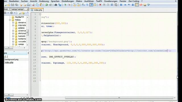
Task: Click the Stop macro recording icon
Action: [104, 5]
